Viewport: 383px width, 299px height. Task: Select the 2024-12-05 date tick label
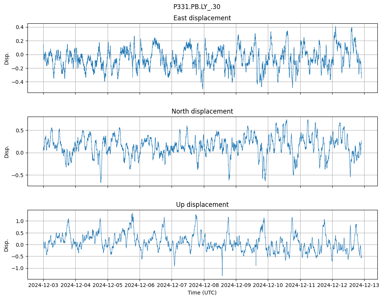pyautogui.click(x=108, y=285)
